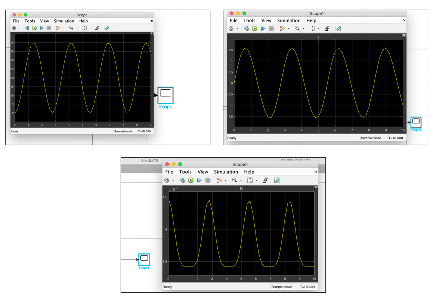The width and height of the screenshot is (433, 305).
Task: Toggle the axes expand arrow on the Scope plot
Action: click(x=151, y=33)
